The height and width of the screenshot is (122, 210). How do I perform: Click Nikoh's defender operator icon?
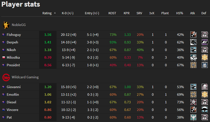[x=205, y=50]
